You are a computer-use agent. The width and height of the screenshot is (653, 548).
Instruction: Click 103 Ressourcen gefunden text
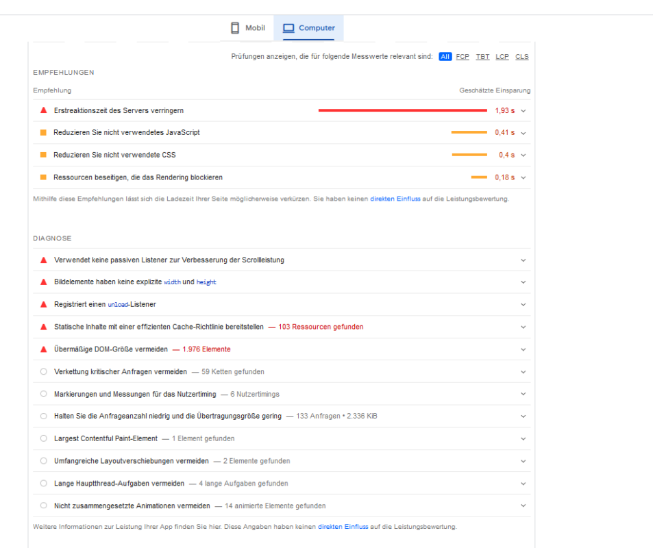321,327
